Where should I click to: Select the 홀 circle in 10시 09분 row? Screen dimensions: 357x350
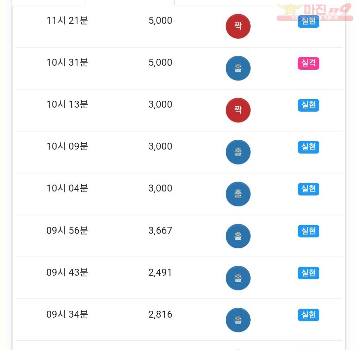pyautogui.click(x=238, y=152)
